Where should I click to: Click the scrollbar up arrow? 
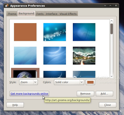click(x=112, y=21)
